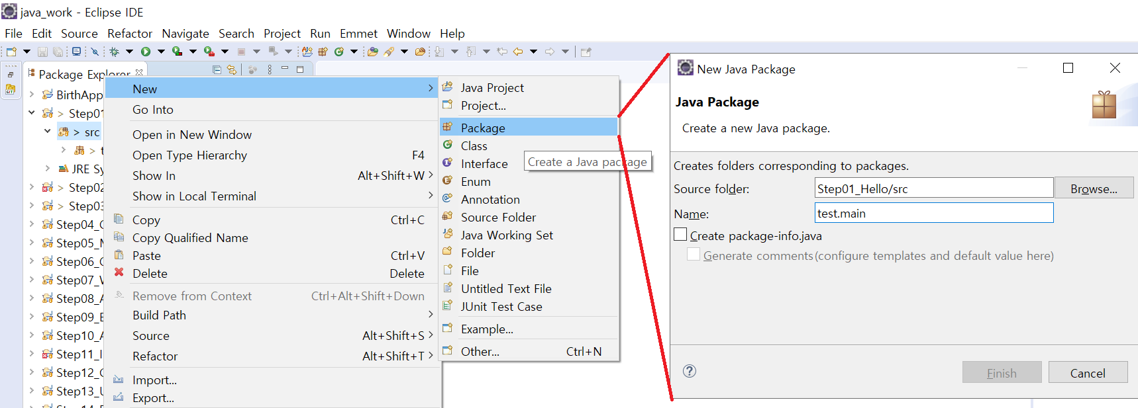Open the Navigate menu
The width and height of the screenshot is (1138, 408).
[x=185, y=33]
